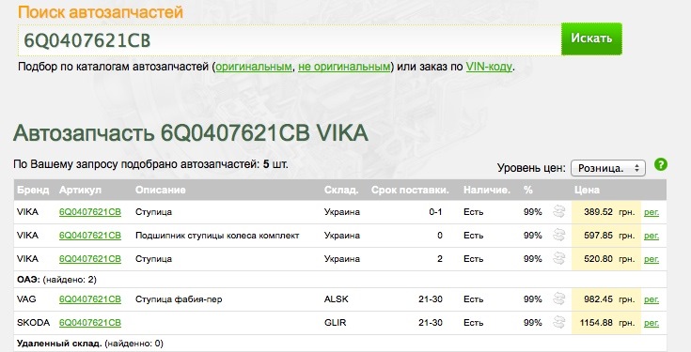This screenshot has width=691, height=352.
Task: Select the price 520.80 грн. cell
Action: pyautogui.click(x=606, y=259)
